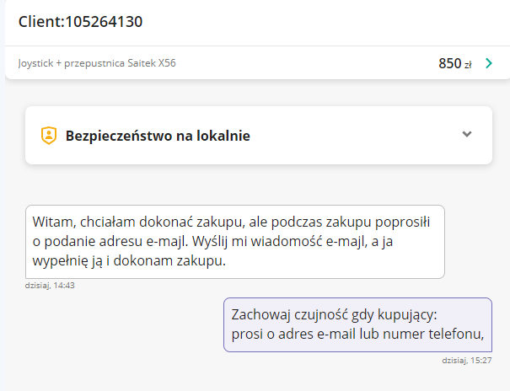This screenshot has height=391, width=510.
Task: Click the word 'Joystick' in the listing title
Action: [x=34, y=63]
